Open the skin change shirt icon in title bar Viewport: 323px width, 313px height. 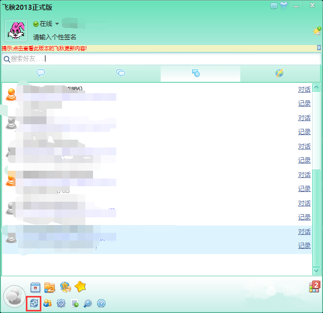[x=284, y=6]
